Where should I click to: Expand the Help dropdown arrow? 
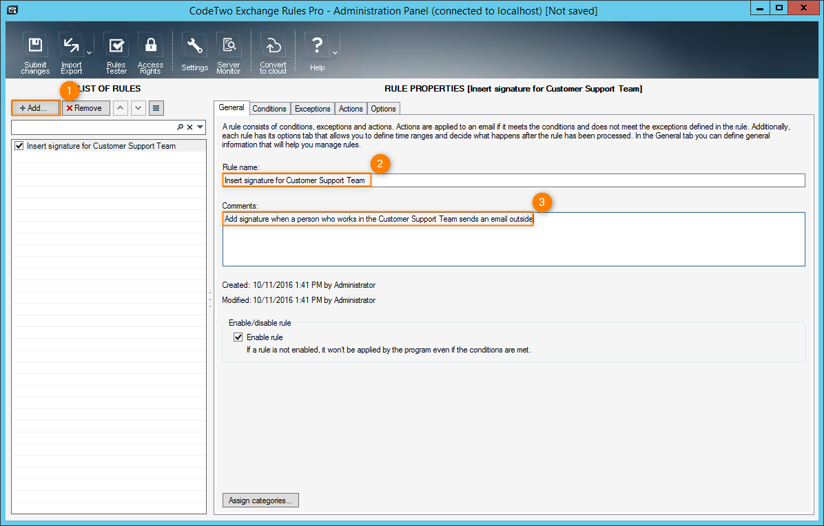coord(336,53)
